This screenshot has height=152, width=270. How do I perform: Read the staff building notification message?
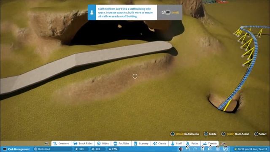click(x=125, y=12)
